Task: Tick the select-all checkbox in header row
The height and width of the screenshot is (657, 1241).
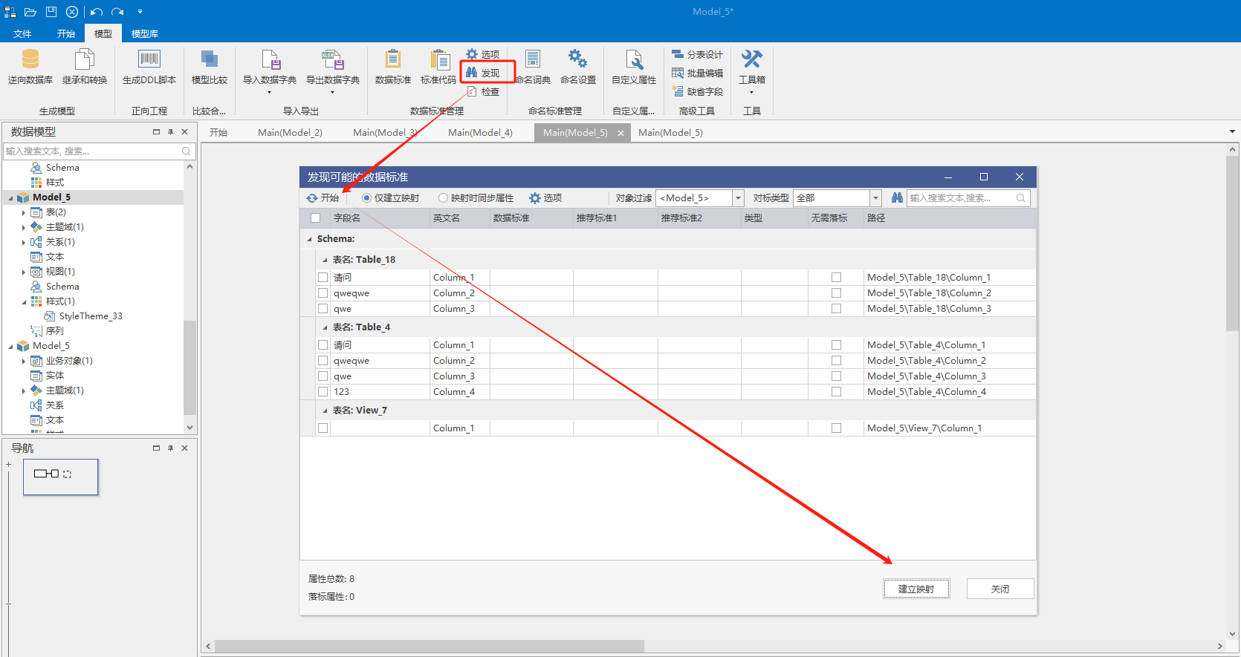Action: [x=316, y=218]
